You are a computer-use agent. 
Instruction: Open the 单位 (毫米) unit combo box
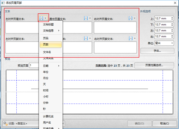[164, 43]
